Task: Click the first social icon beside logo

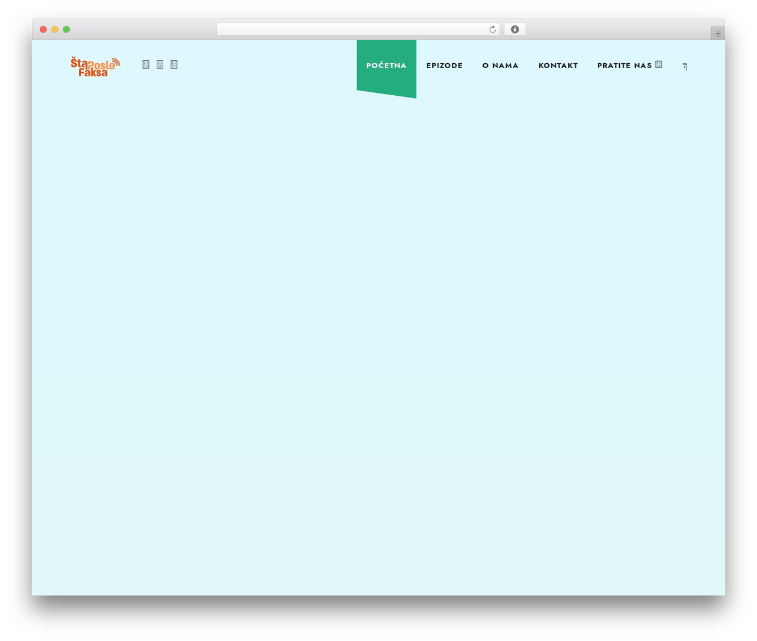Action: click(x=146, y=64)
